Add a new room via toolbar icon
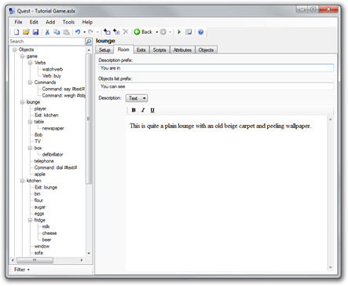The image size is (348, 286). [116, 32]
